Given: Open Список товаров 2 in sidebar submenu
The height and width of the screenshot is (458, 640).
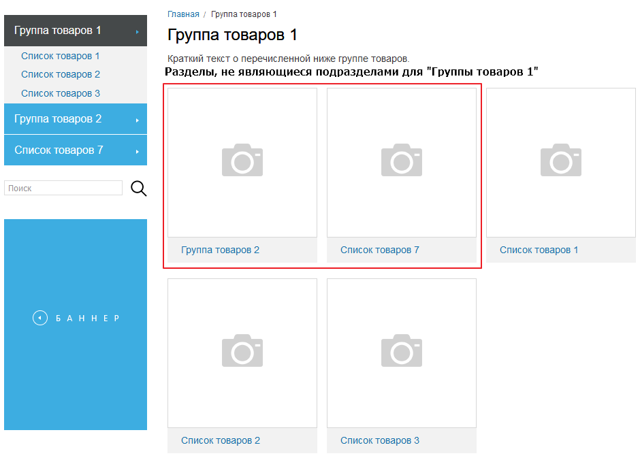Looking at the screenshot, I should tap(61, 74).
